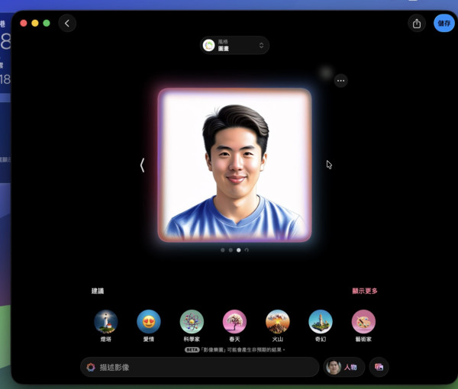
Task: Maximize the window with green button
Action: click(x=47, y=23)
